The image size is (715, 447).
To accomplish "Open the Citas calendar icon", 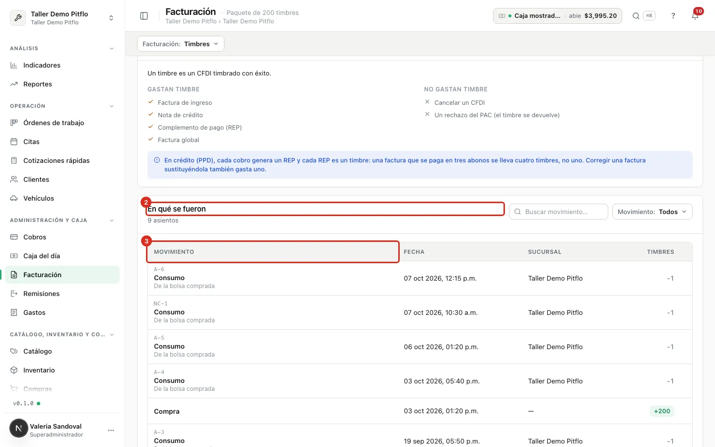I will pos(14,142).
